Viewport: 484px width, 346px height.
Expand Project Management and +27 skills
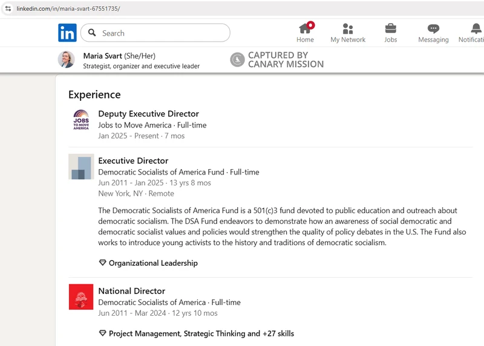point(201,333)
